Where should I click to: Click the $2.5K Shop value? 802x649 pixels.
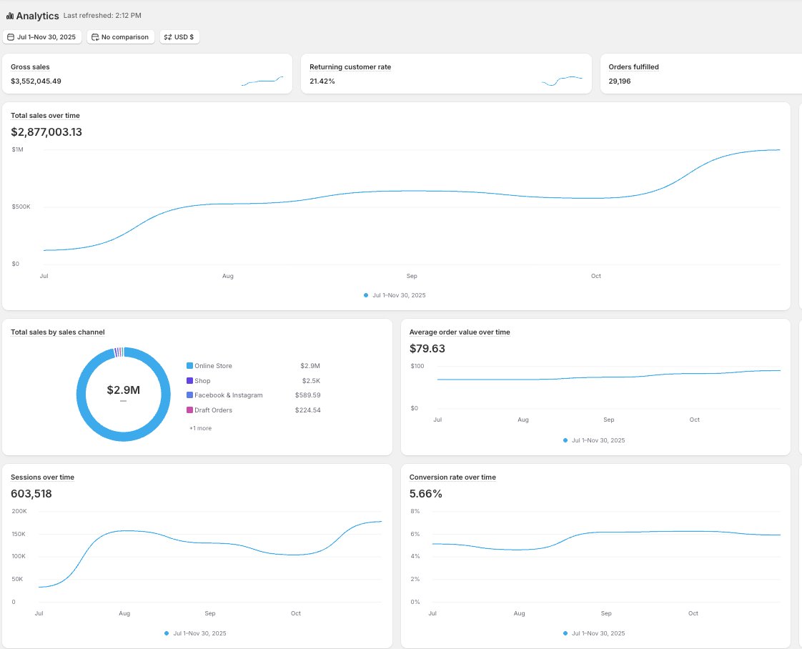311,380
